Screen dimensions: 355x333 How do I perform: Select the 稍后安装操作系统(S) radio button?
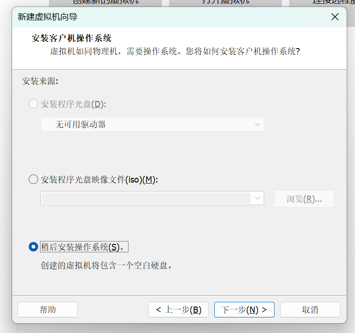coord(33,247)
